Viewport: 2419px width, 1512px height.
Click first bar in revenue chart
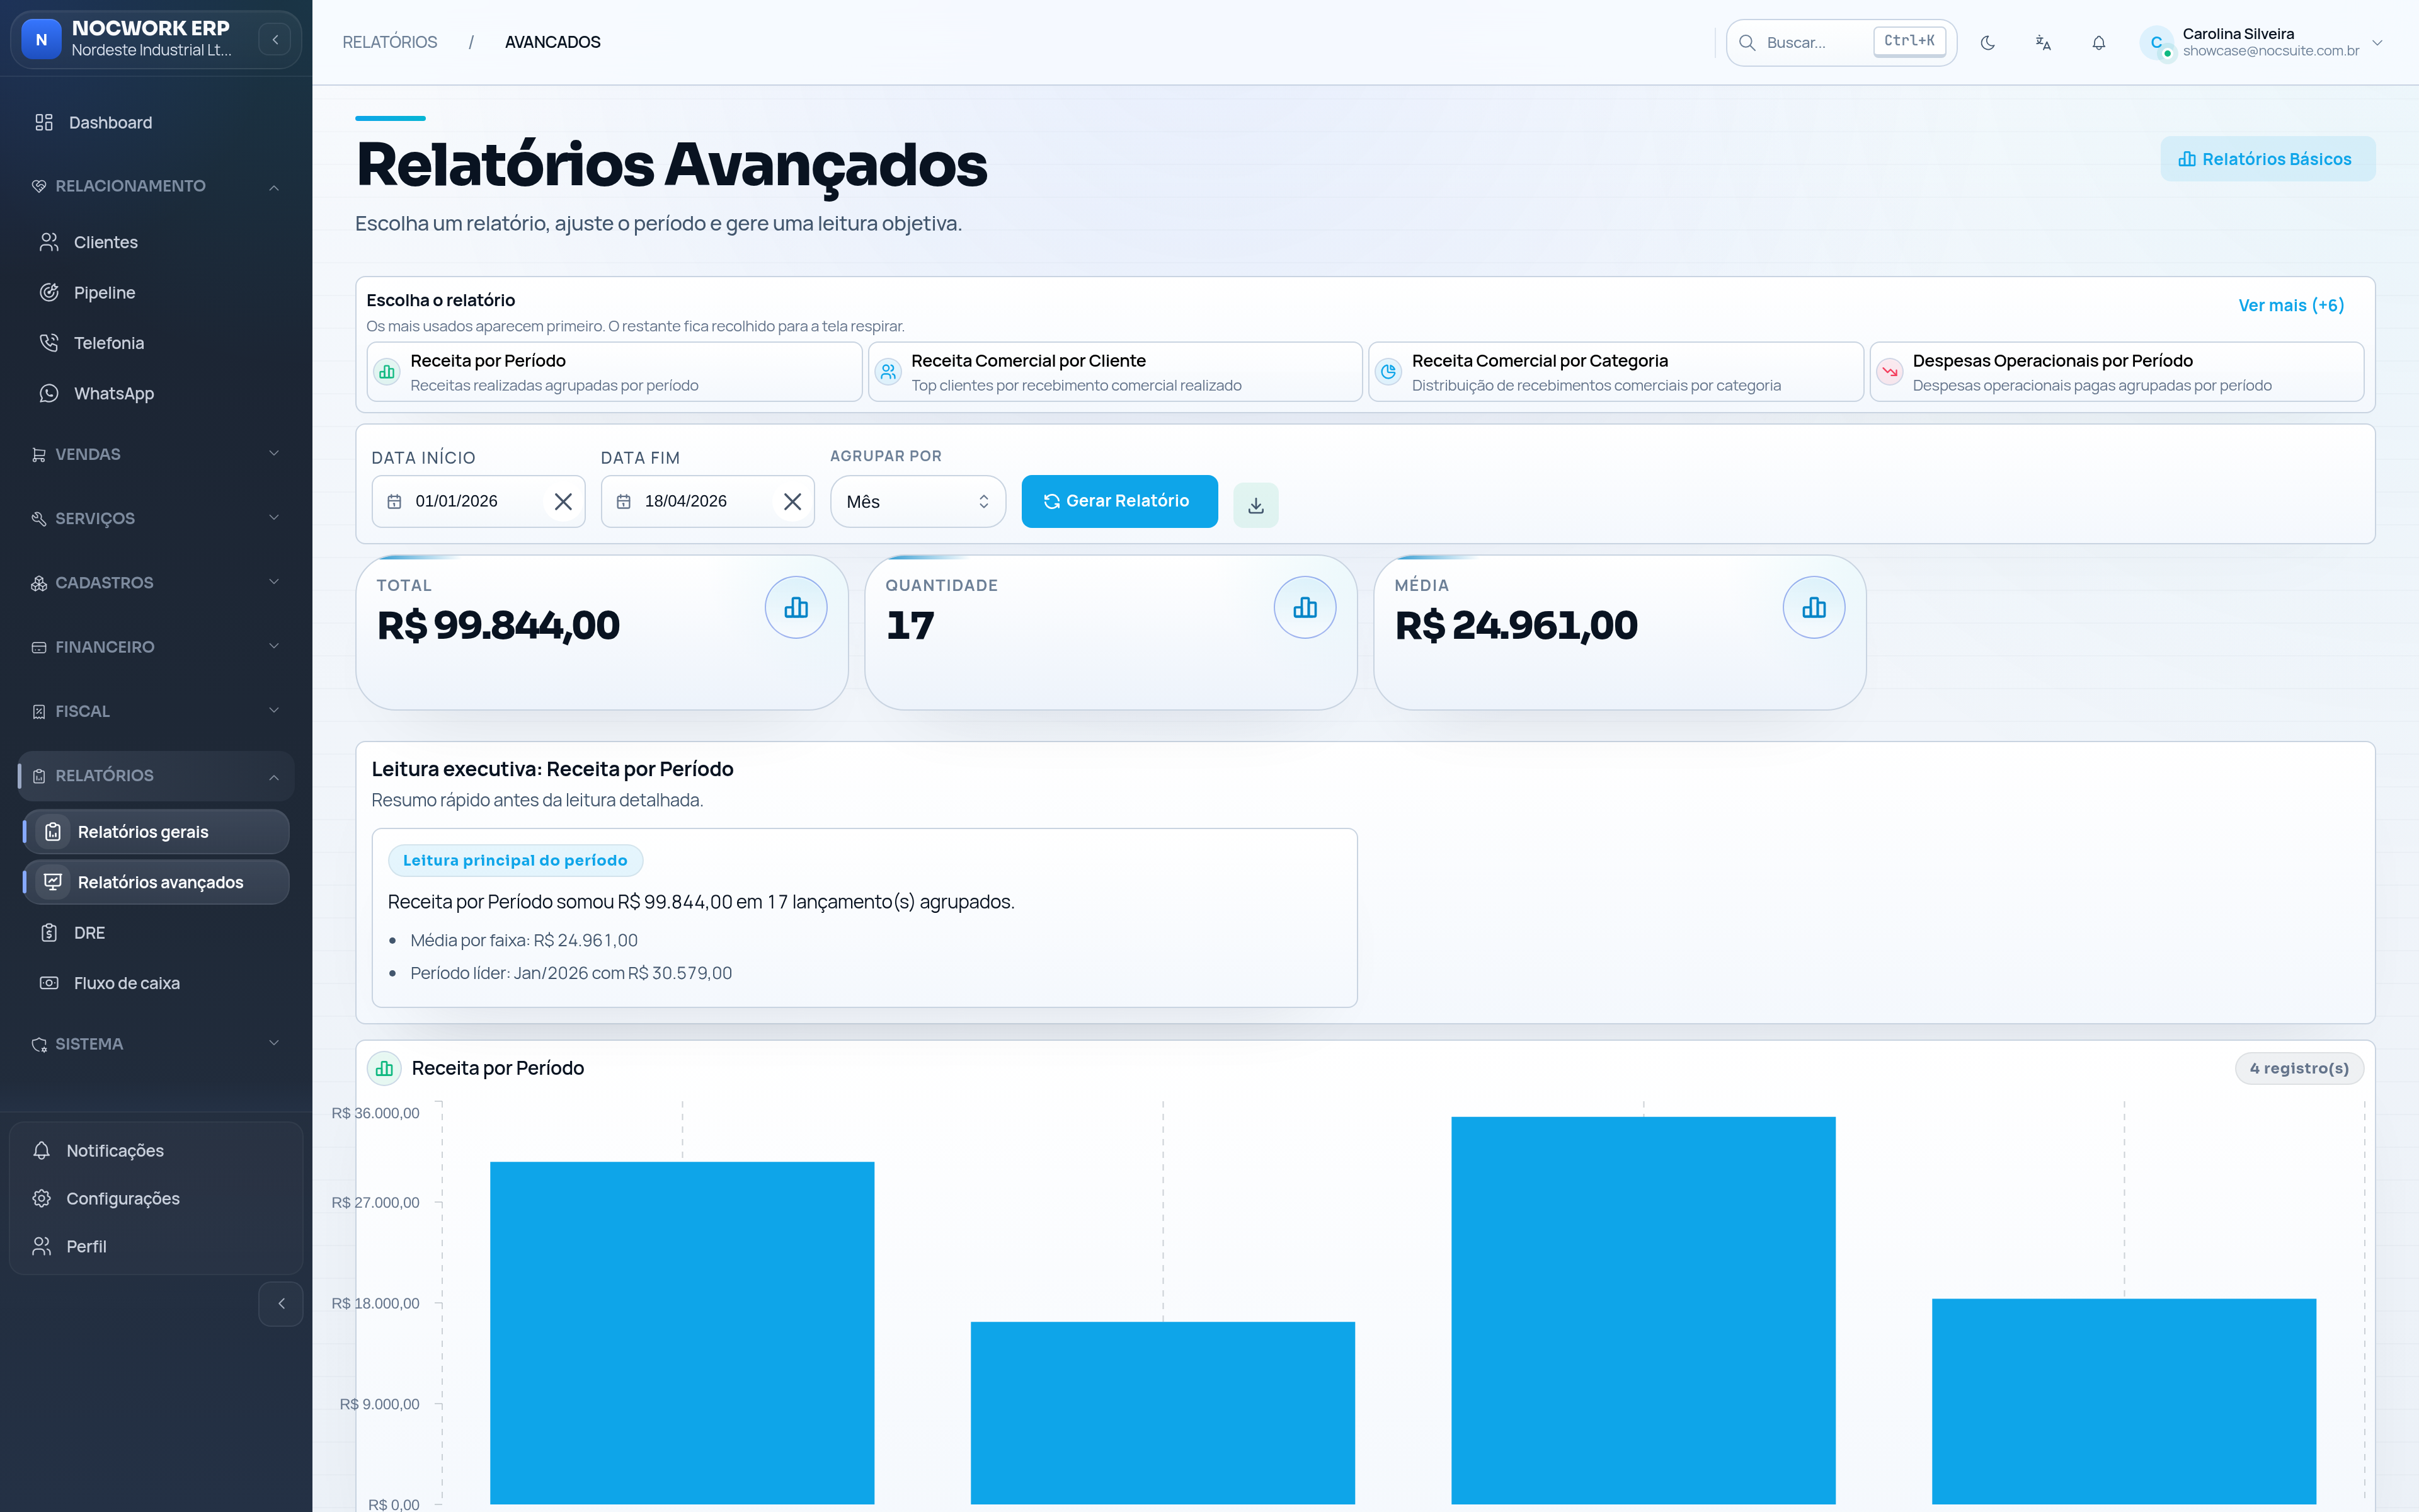pos(682,1333)
